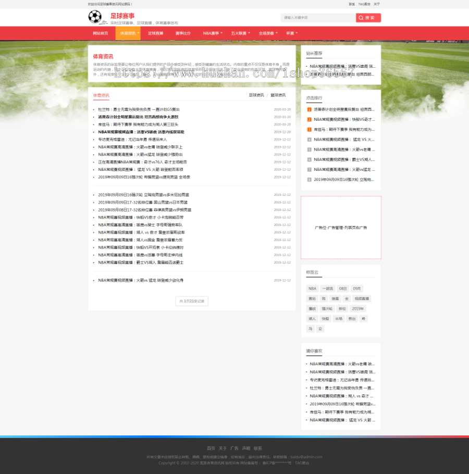Open bold 活塞VS雄鹿 article in main list

click(x=141, y=132)
